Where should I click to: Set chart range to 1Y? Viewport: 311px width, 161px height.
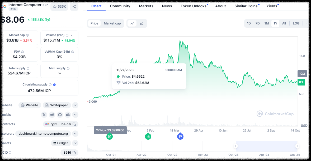275,23
